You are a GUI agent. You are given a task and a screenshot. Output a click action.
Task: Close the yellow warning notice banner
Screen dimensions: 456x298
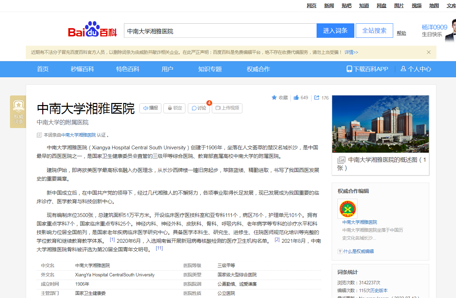[429, 52]
